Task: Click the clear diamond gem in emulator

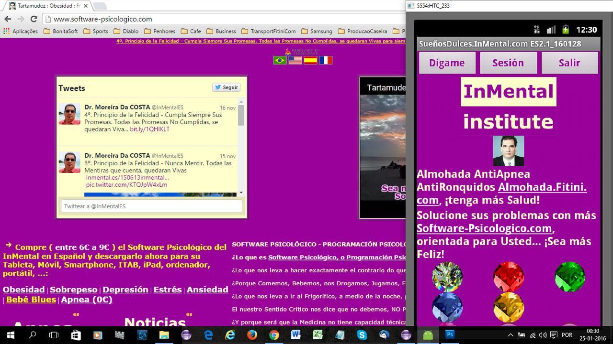Action: click(447, 277)
